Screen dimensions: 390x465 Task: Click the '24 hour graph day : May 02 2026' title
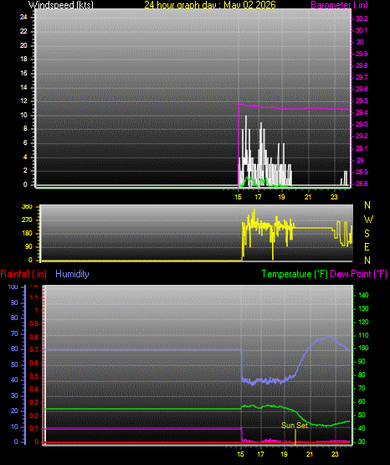[210, 4]
